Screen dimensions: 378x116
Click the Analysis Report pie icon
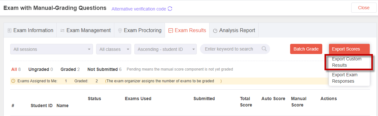tap(215, 31)
